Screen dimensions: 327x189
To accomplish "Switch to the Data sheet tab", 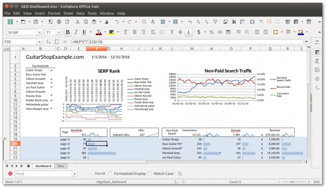I will point(61,166).
